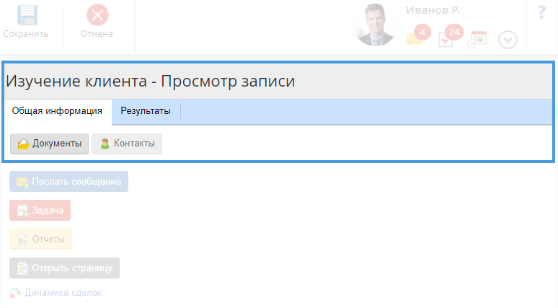
Task: Click the Послать сообщение button
Action: click(68, 182)
